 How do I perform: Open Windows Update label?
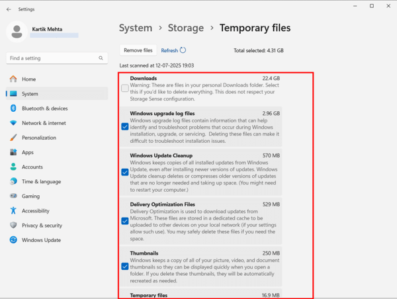(41, 240)
